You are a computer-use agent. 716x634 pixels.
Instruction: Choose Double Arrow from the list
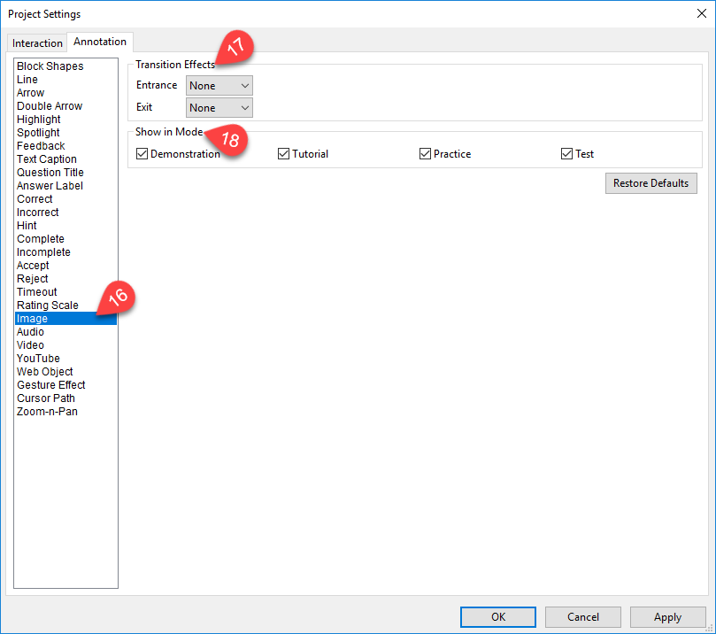[50, 106]
